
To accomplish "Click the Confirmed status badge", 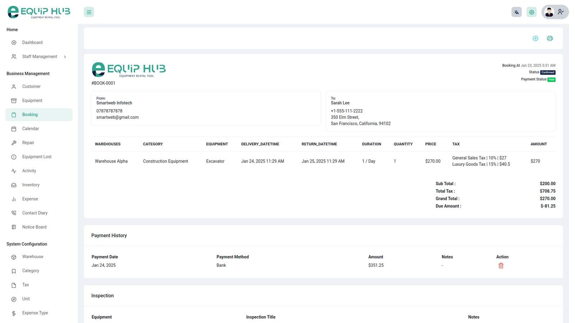I will click(548, 72).
